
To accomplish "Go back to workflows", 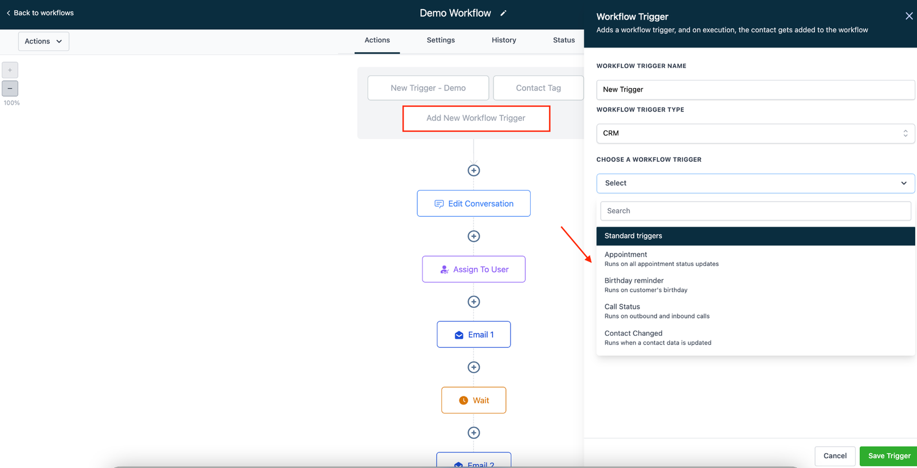I will (40, 13).
